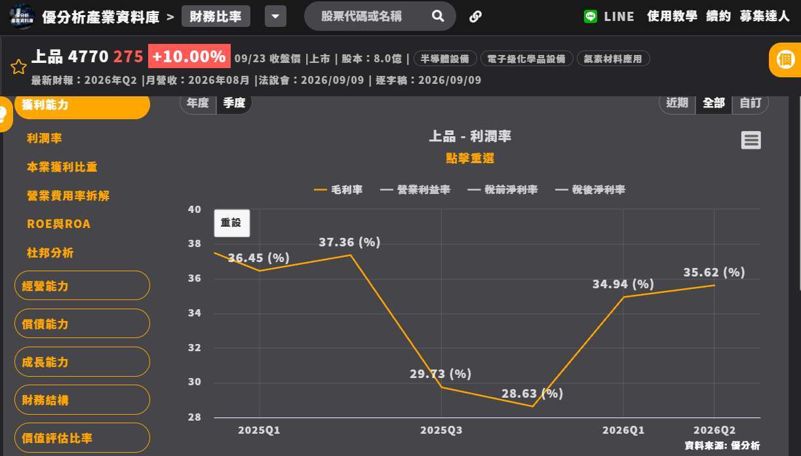Viewport: 801px width, 456px height.
Task: Expand the 償債能力 section
Action: [82, 324]
